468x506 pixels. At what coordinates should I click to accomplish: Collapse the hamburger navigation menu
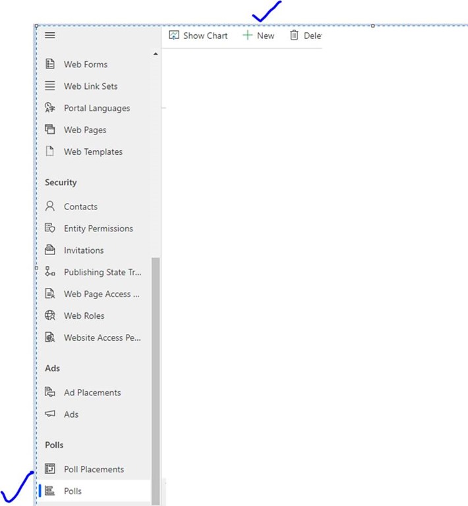[50, 36]
